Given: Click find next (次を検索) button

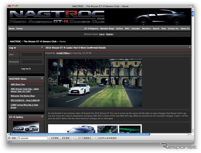Looking at the screenshot, I should 55,138.
